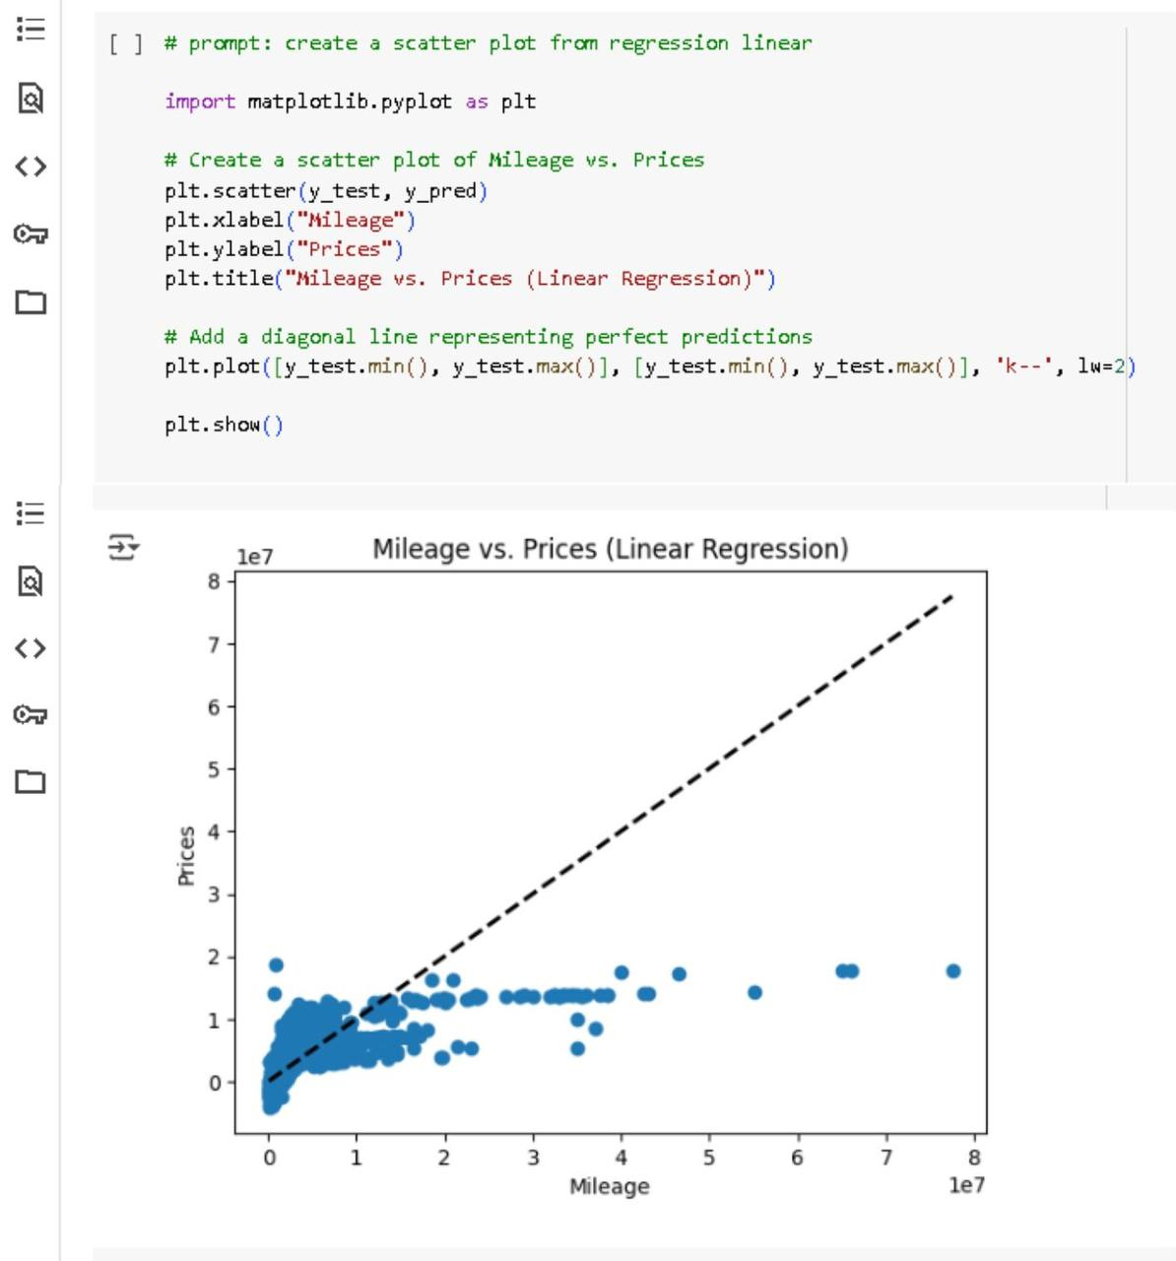Click the Mileage x-axis label
Screen dimensions: 1176x1261
(x=610, y=1186)
